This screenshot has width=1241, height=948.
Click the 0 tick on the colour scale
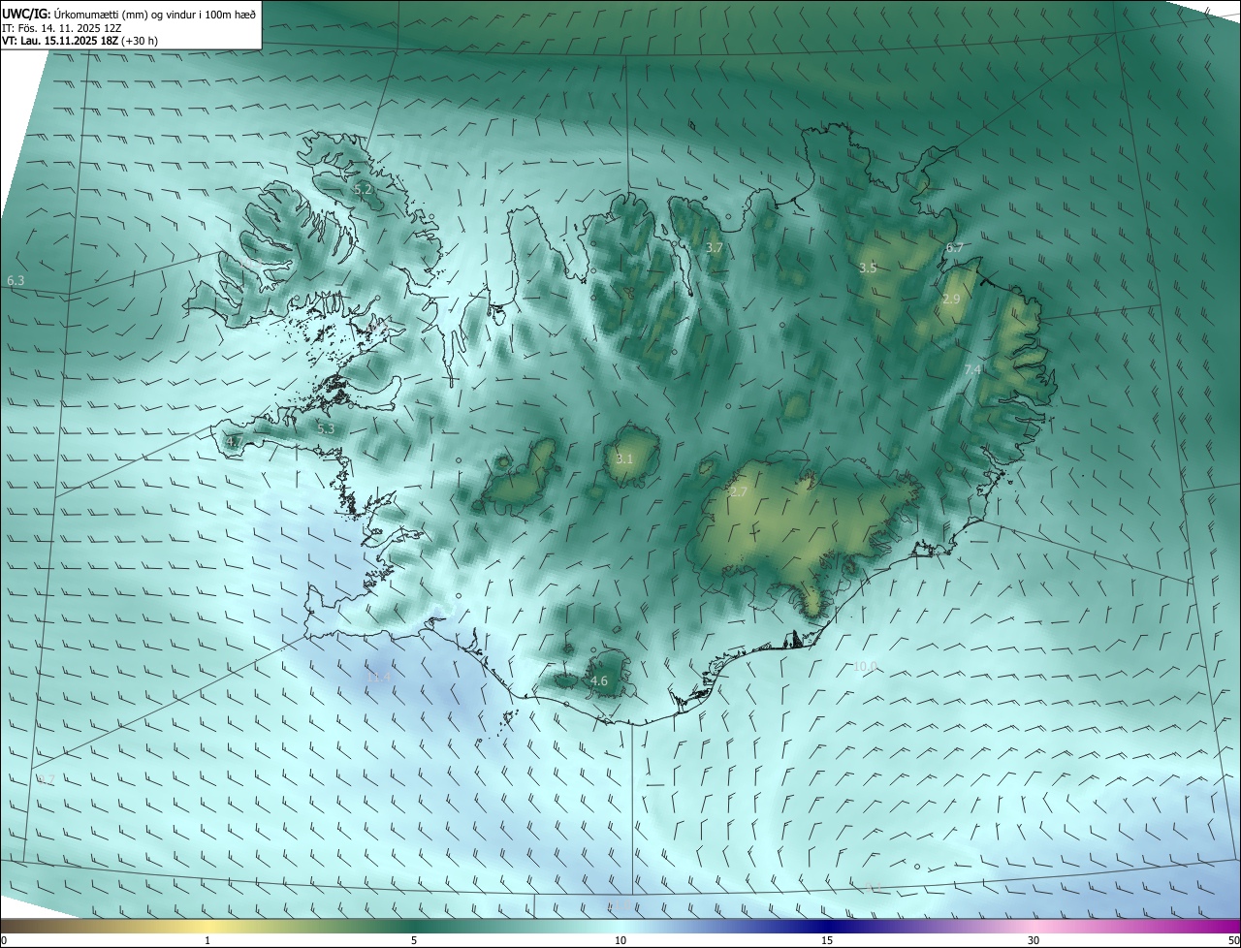pos(3,940)
